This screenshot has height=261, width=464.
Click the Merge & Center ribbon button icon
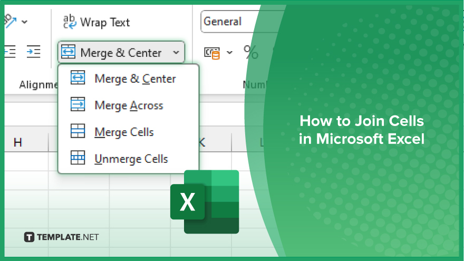coord(68,52)
